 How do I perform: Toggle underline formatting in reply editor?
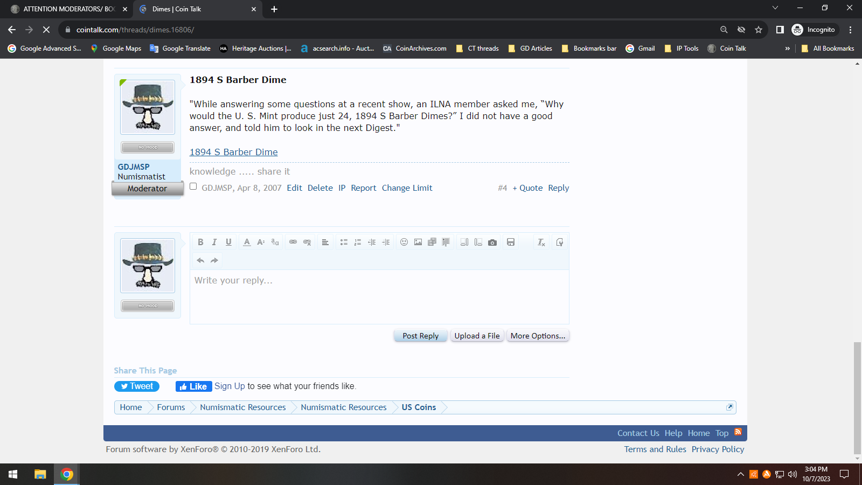click(x=228, y=242)
